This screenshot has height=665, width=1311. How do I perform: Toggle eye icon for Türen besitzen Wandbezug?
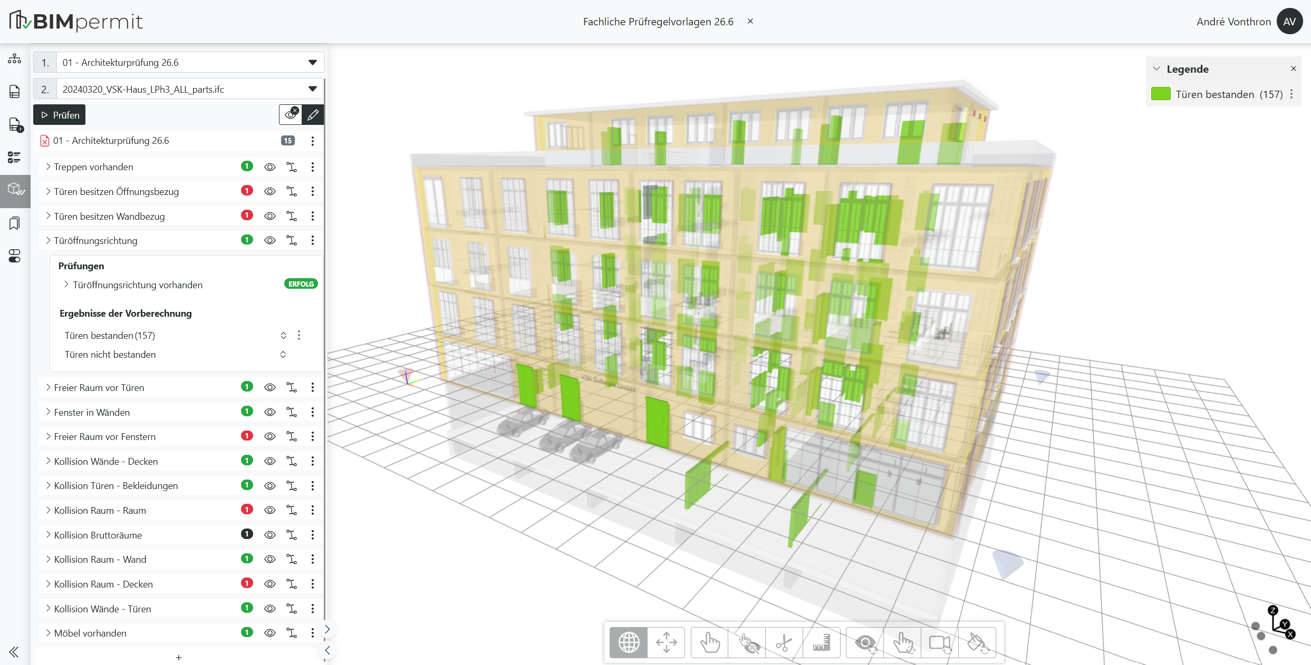pos(270,216)
